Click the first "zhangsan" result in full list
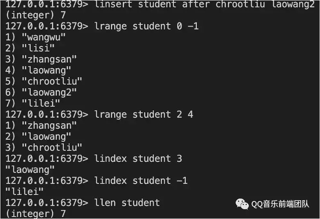 [49, 59]
